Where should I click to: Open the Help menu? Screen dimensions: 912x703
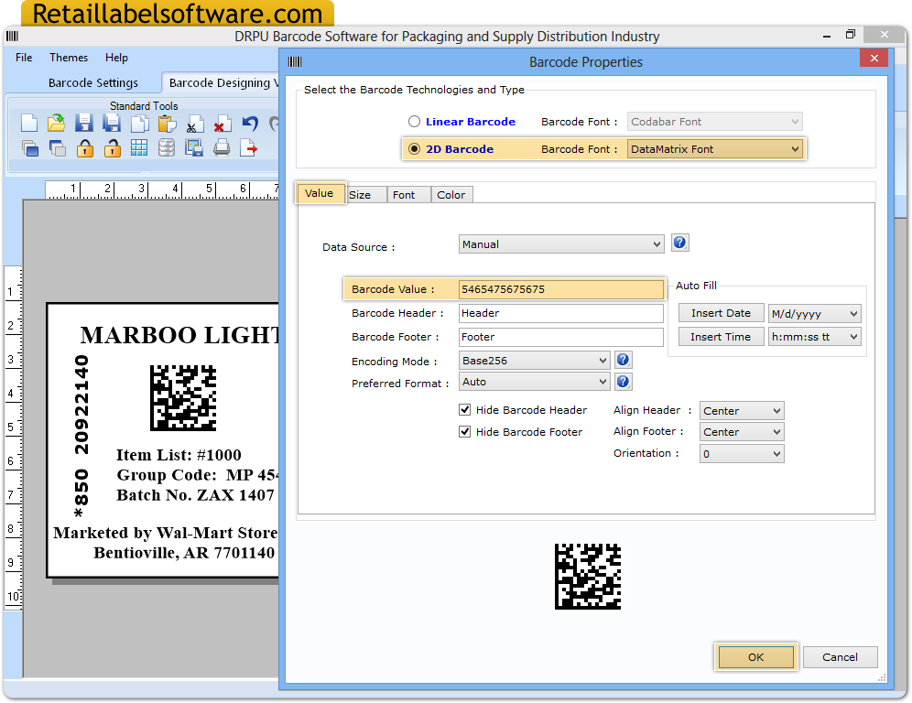click(116, 58)
